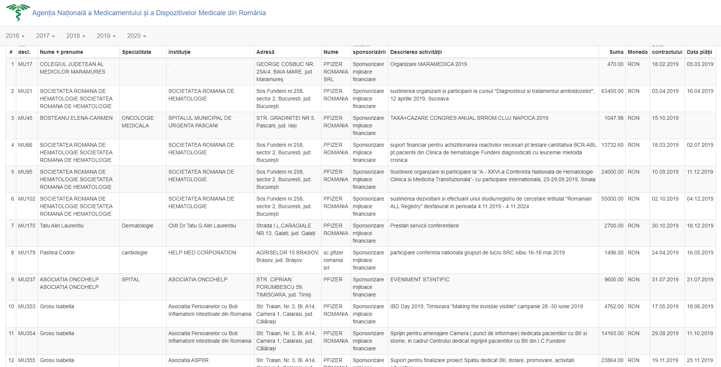Click the Descrierea activității column header
Image resolution: width=721 pixels, height=367 pixels.
coord(416,52)
